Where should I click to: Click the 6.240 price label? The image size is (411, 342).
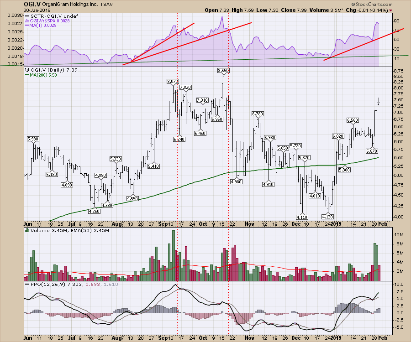point(179,139)
